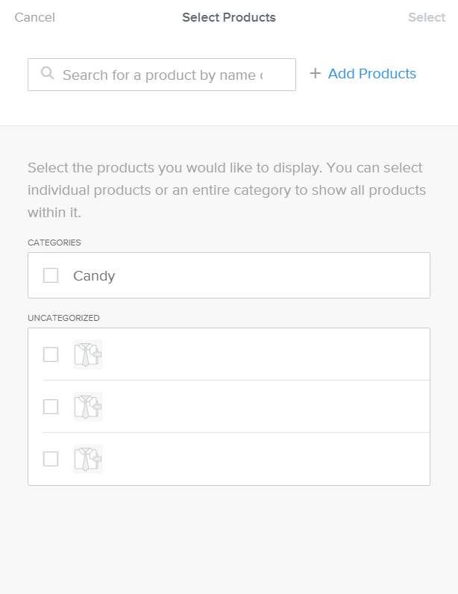The image size is (458, 594).
Task: Click the second product's shirt-and-tie placeholder icon
Action: click(88, 407)
